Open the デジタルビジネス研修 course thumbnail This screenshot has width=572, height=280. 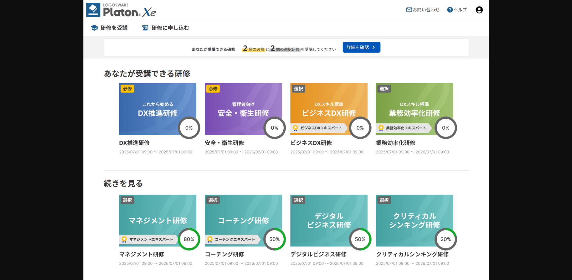coord(329,220)
